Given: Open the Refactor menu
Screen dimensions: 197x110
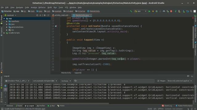Looking at the screenshot, I should coord(42,7).
